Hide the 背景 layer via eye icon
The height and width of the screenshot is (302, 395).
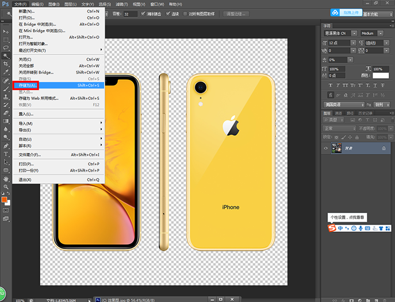coord(326,148)
